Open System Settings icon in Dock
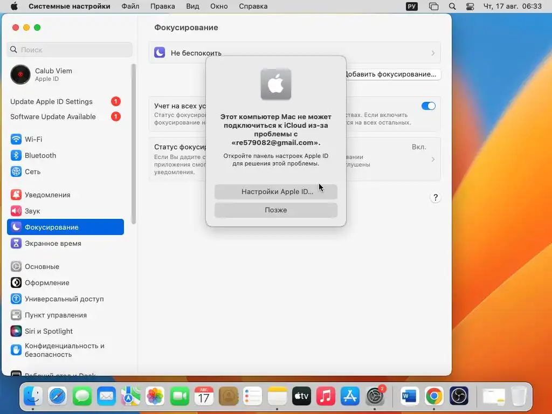 pos(375,396)
